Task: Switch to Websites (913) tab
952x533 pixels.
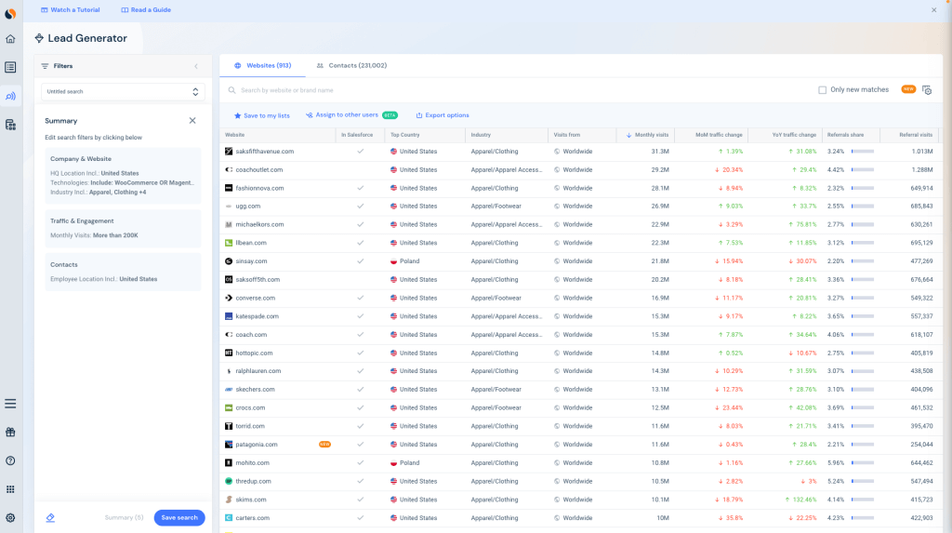Action: coord(262,66)
